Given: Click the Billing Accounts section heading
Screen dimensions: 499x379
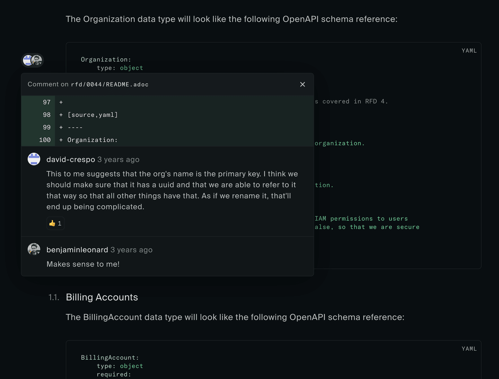Looking at the screenshot, I should coord(102,297).
